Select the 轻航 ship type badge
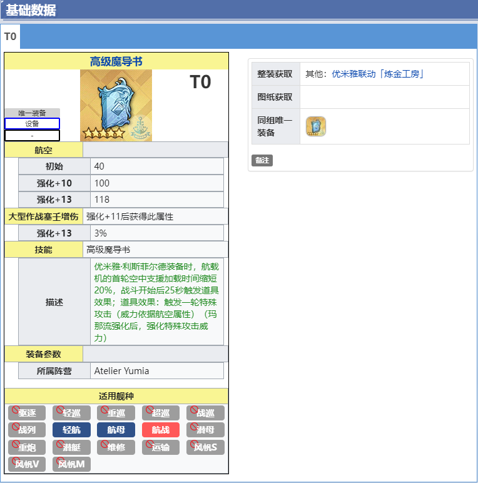Viewport: 478px width, 483px height. [71, 430]
